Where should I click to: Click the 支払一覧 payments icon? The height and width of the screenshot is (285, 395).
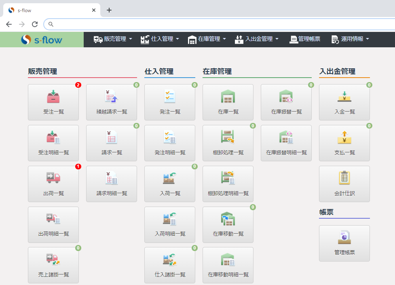tap(344, 143)
